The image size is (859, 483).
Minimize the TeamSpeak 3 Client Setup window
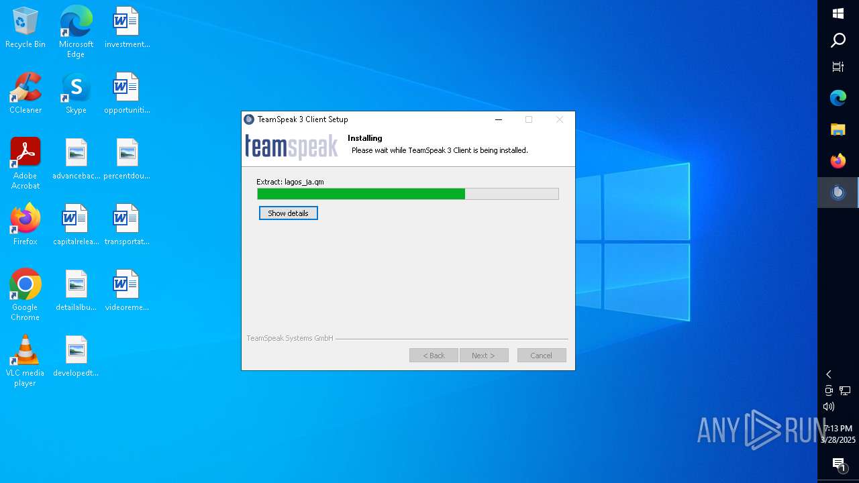pos(499,119)
